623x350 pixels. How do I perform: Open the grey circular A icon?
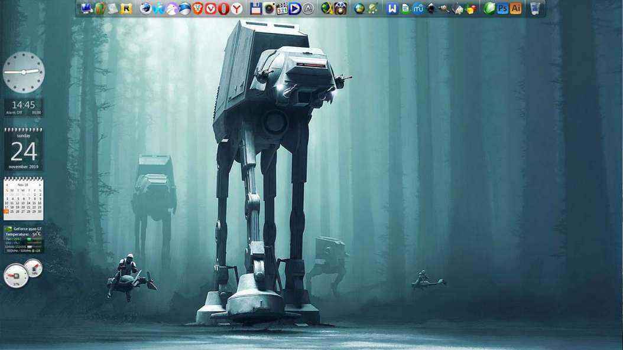pos(308,8)
